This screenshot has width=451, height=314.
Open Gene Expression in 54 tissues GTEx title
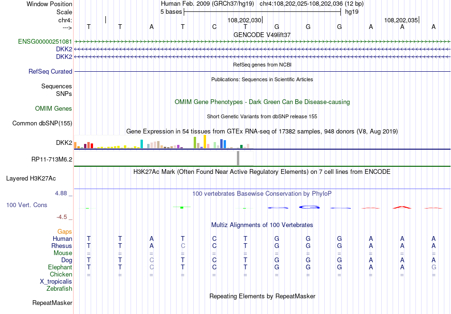click(x=262, y=132)
